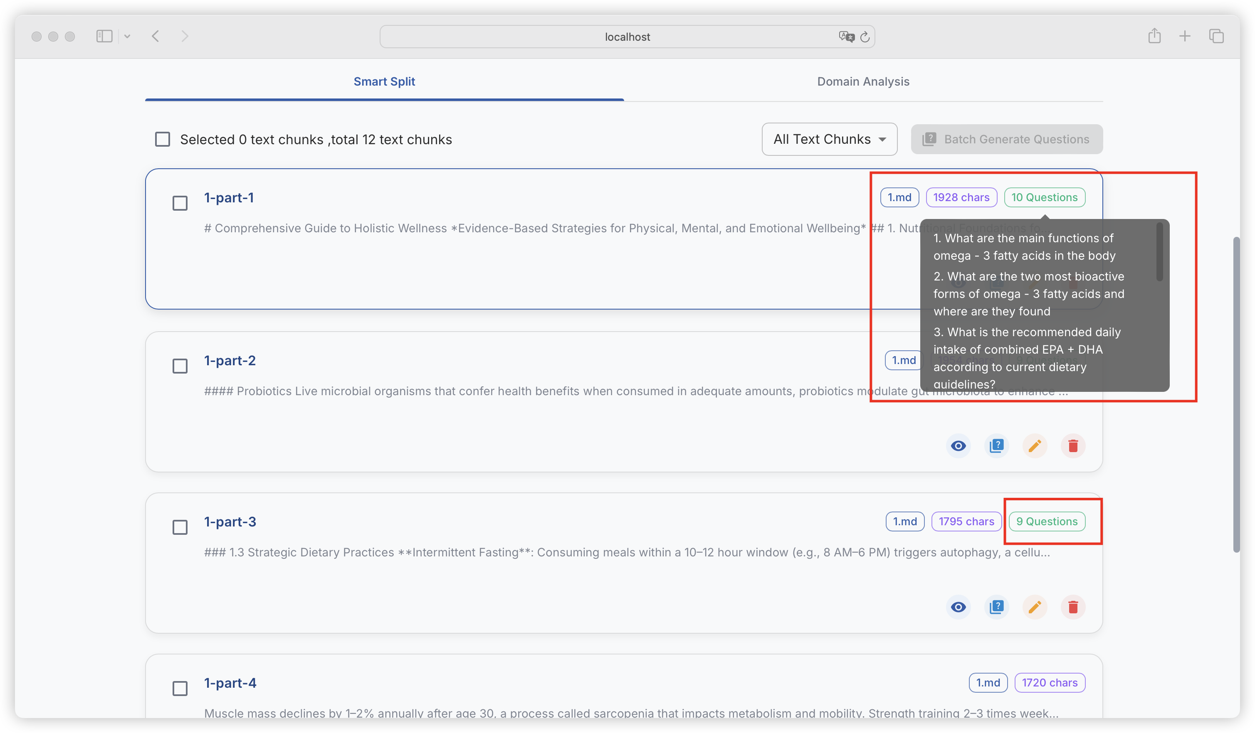Click the view eye icon on 1-part-3
This screenshot has width=1255, height=733.
pyautogui.click(x=958, y=607)
